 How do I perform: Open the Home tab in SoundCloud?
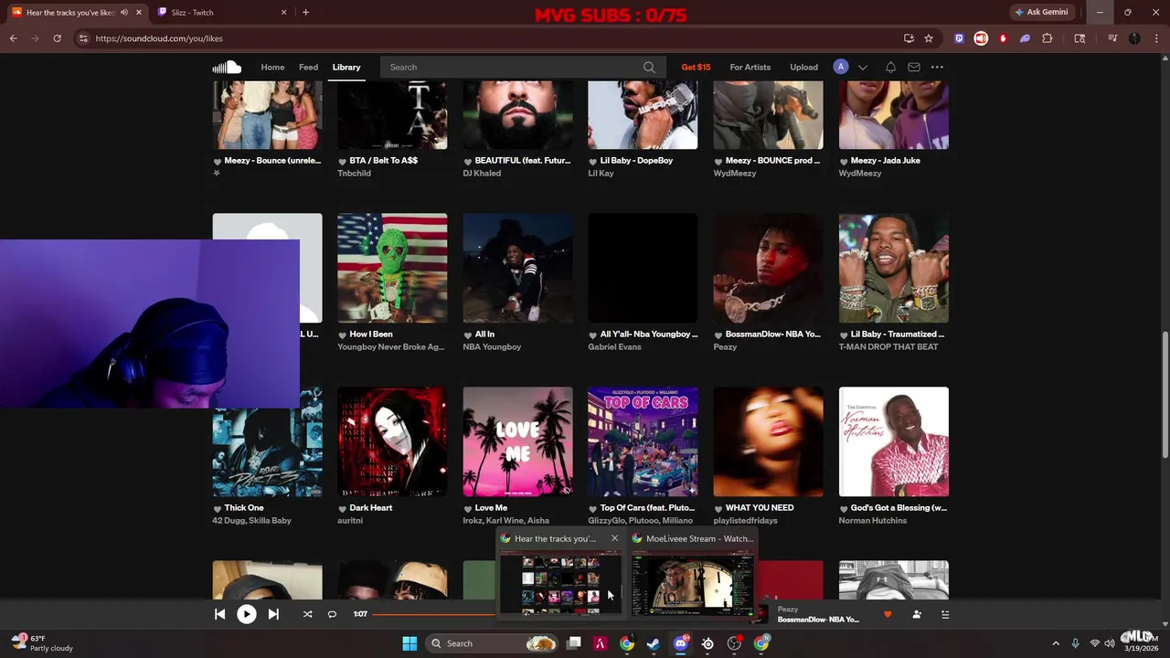pos(272,67)
